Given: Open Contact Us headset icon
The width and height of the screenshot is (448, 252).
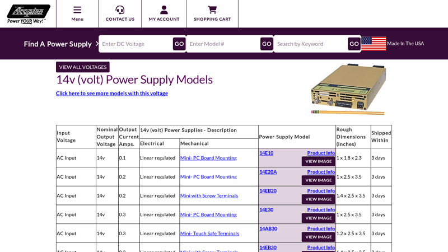Looking at the screenshot, I should click(120, 10).
